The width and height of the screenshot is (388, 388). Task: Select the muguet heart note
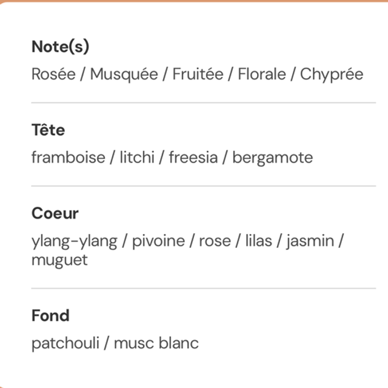[59, 260]
